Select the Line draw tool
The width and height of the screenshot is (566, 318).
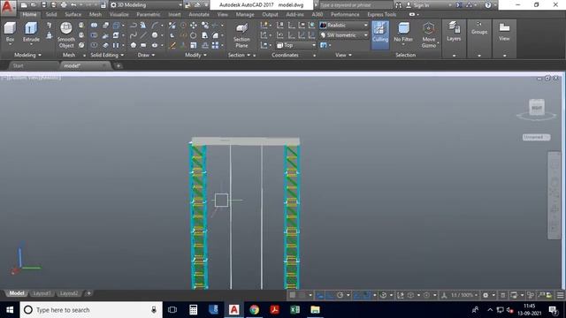click(143, 35)
